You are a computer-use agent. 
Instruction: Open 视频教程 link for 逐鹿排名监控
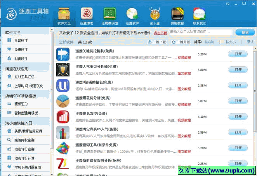coord(184,120)
